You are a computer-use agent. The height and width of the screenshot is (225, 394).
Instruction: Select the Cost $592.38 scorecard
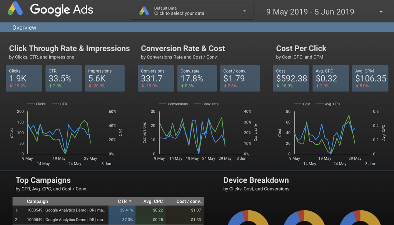click(291, 78)
